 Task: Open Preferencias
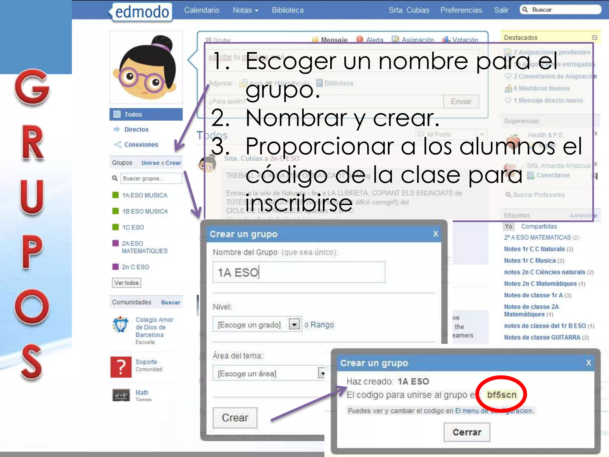tap(461, 10)
